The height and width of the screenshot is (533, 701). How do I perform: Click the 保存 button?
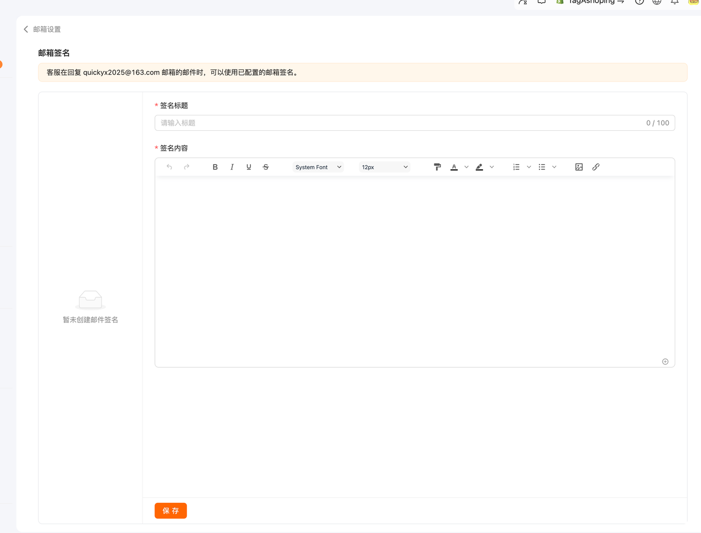click(171, 511)
